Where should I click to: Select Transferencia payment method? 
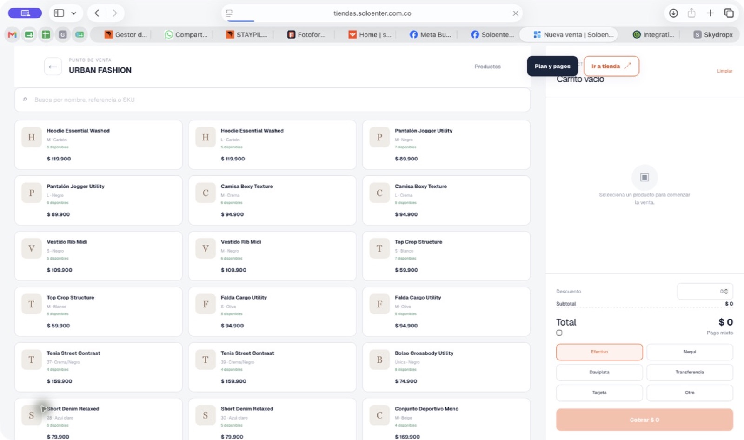(x=690, y=373)
